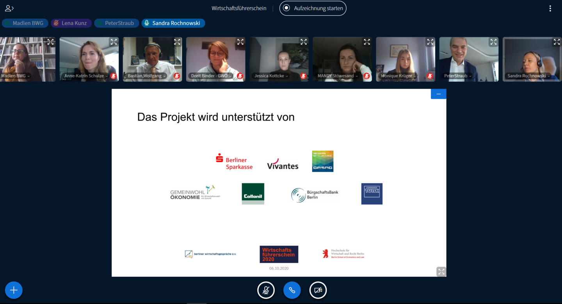Viewport: 562px width, 304px height.
Task: Fullscreen Bastian, Wolfgang's webcam
Action: (x=177, y=42)
